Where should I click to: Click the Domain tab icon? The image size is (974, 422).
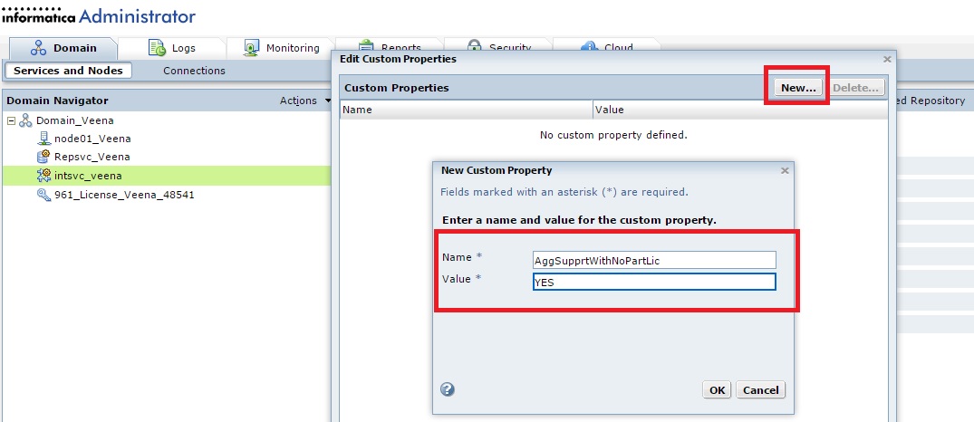39,48
